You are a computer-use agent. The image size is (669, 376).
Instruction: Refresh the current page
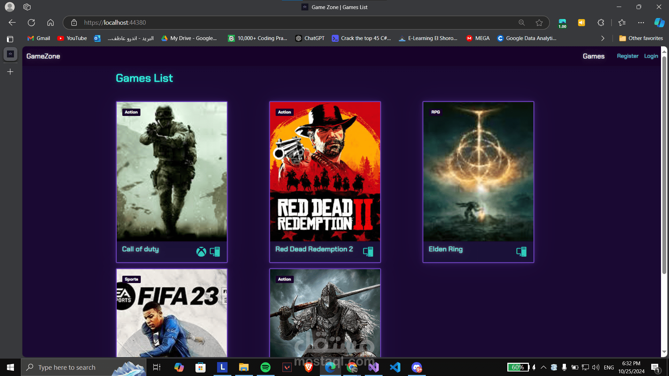pos(31,23)
